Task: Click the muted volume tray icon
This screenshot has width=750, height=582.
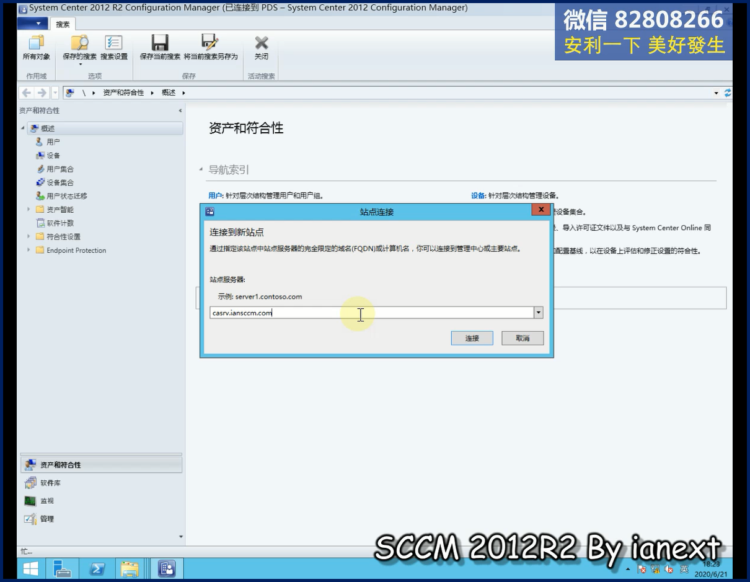Action: pyautogui.click(x=669, y=570)
